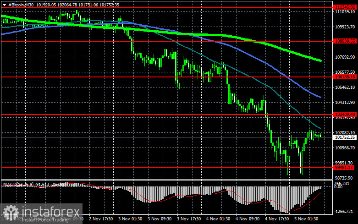Open the chart menu triangle beside #Bitcoin
The image size is (358, 224).
[x=4, y=5]
